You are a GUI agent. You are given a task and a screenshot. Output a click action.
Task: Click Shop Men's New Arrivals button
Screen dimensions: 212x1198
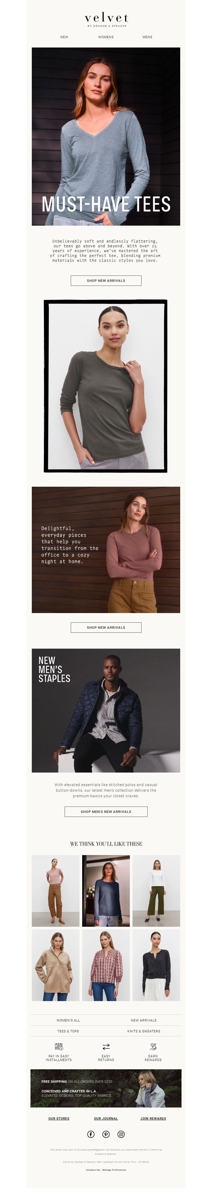pos(106,812)
